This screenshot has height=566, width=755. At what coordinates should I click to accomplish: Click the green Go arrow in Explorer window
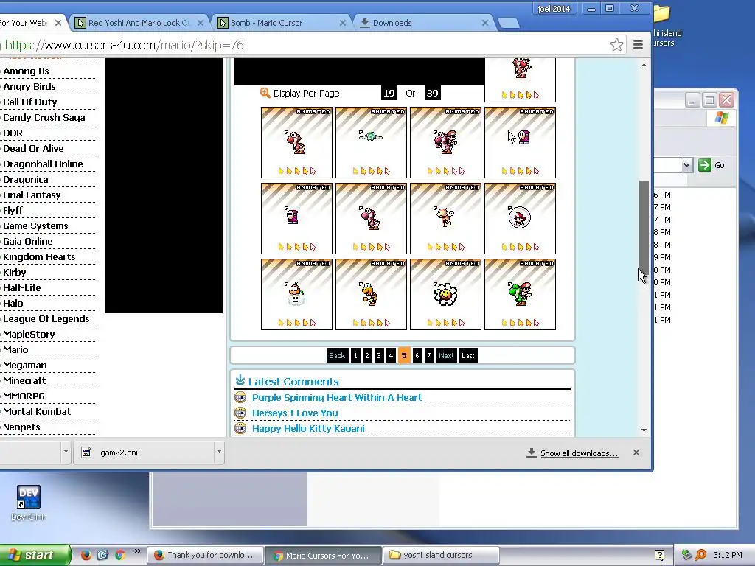(704, 165)
